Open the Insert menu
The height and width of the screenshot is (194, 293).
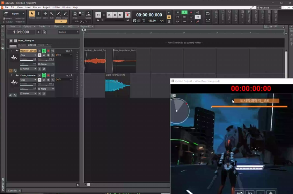point(28,7)
